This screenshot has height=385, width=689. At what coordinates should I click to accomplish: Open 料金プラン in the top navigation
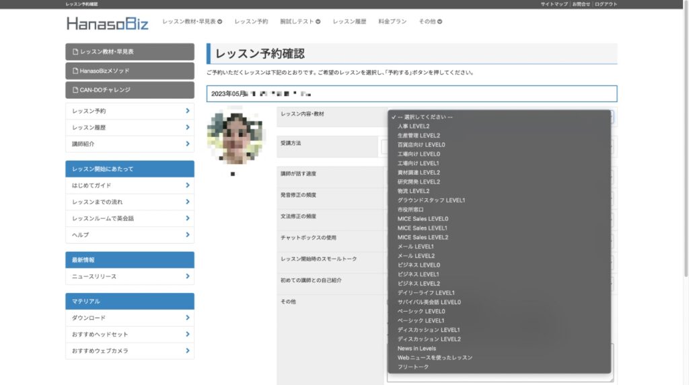coord(392,22)
